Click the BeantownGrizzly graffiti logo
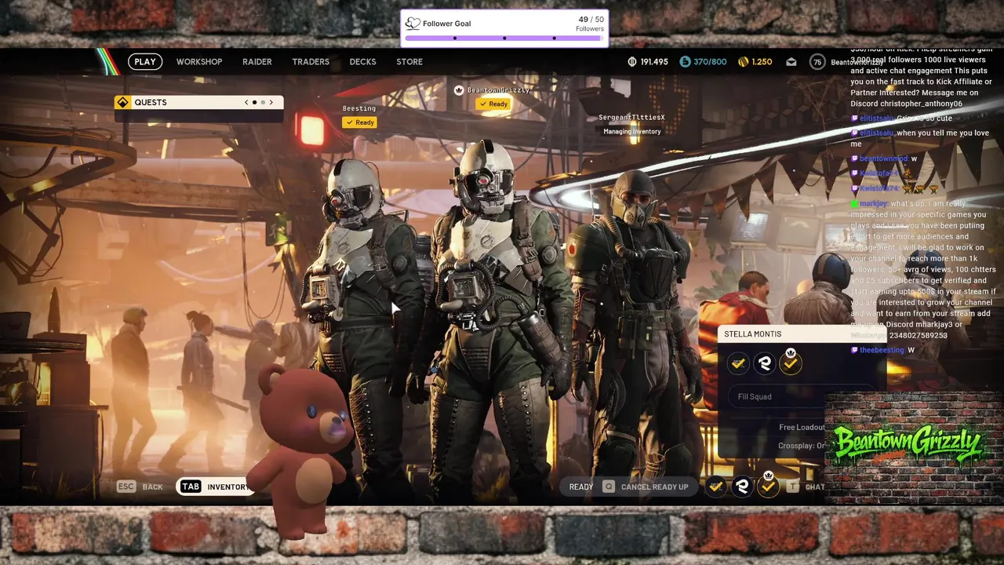The height and width of the screenshot is (565, 1004). click(x=908, y=446)
